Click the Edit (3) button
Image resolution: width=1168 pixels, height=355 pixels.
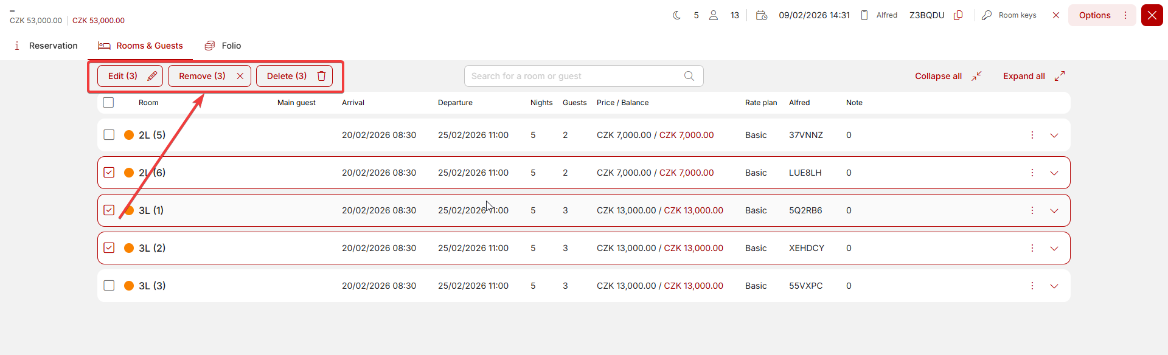pos(130,76)
